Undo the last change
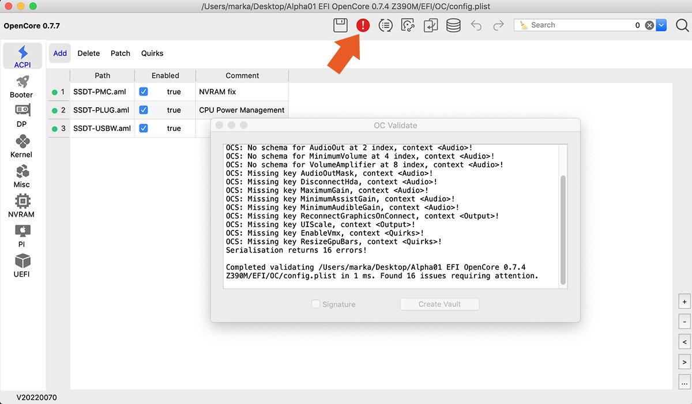692x404 pixels. (476, 25)
